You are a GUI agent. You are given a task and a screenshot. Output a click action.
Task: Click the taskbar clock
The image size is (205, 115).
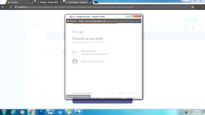point(197,112)
